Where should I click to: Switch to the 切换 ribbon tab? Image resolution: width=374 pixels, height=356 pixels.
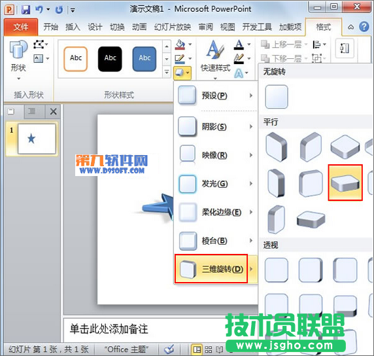click(x=117, y=27)
